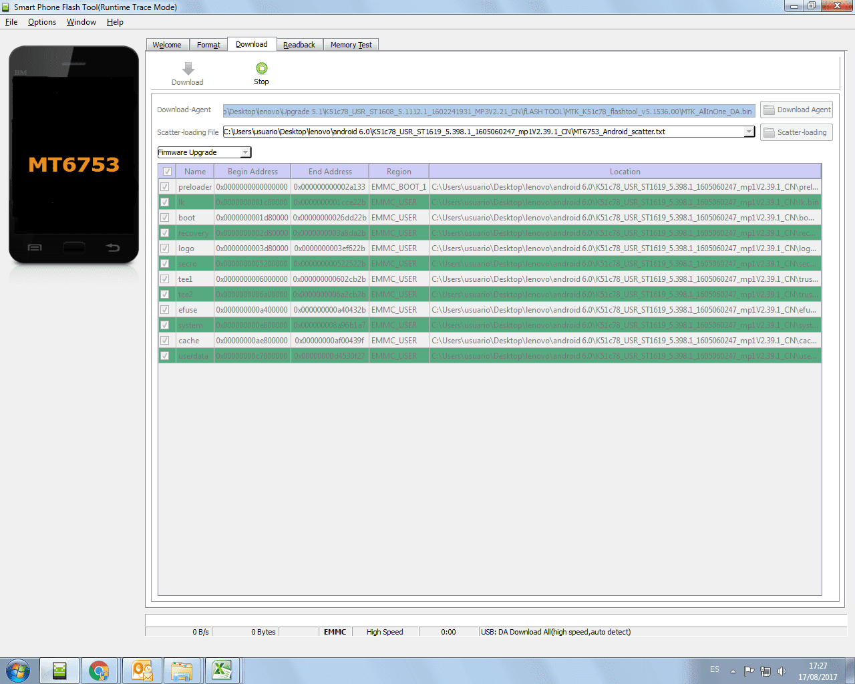The height and width of the screenshot is (684, 855).
Task: Toggle the preloader row checkbox
Action: [x=165, y=187]
